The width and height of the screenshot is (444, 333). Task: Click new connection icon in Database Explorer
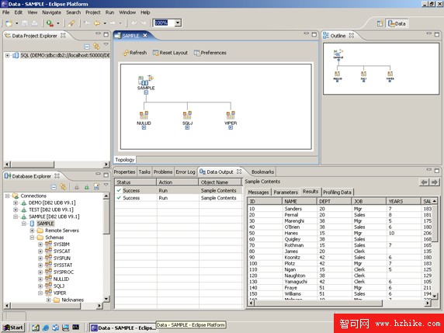(x=87, y=187)
